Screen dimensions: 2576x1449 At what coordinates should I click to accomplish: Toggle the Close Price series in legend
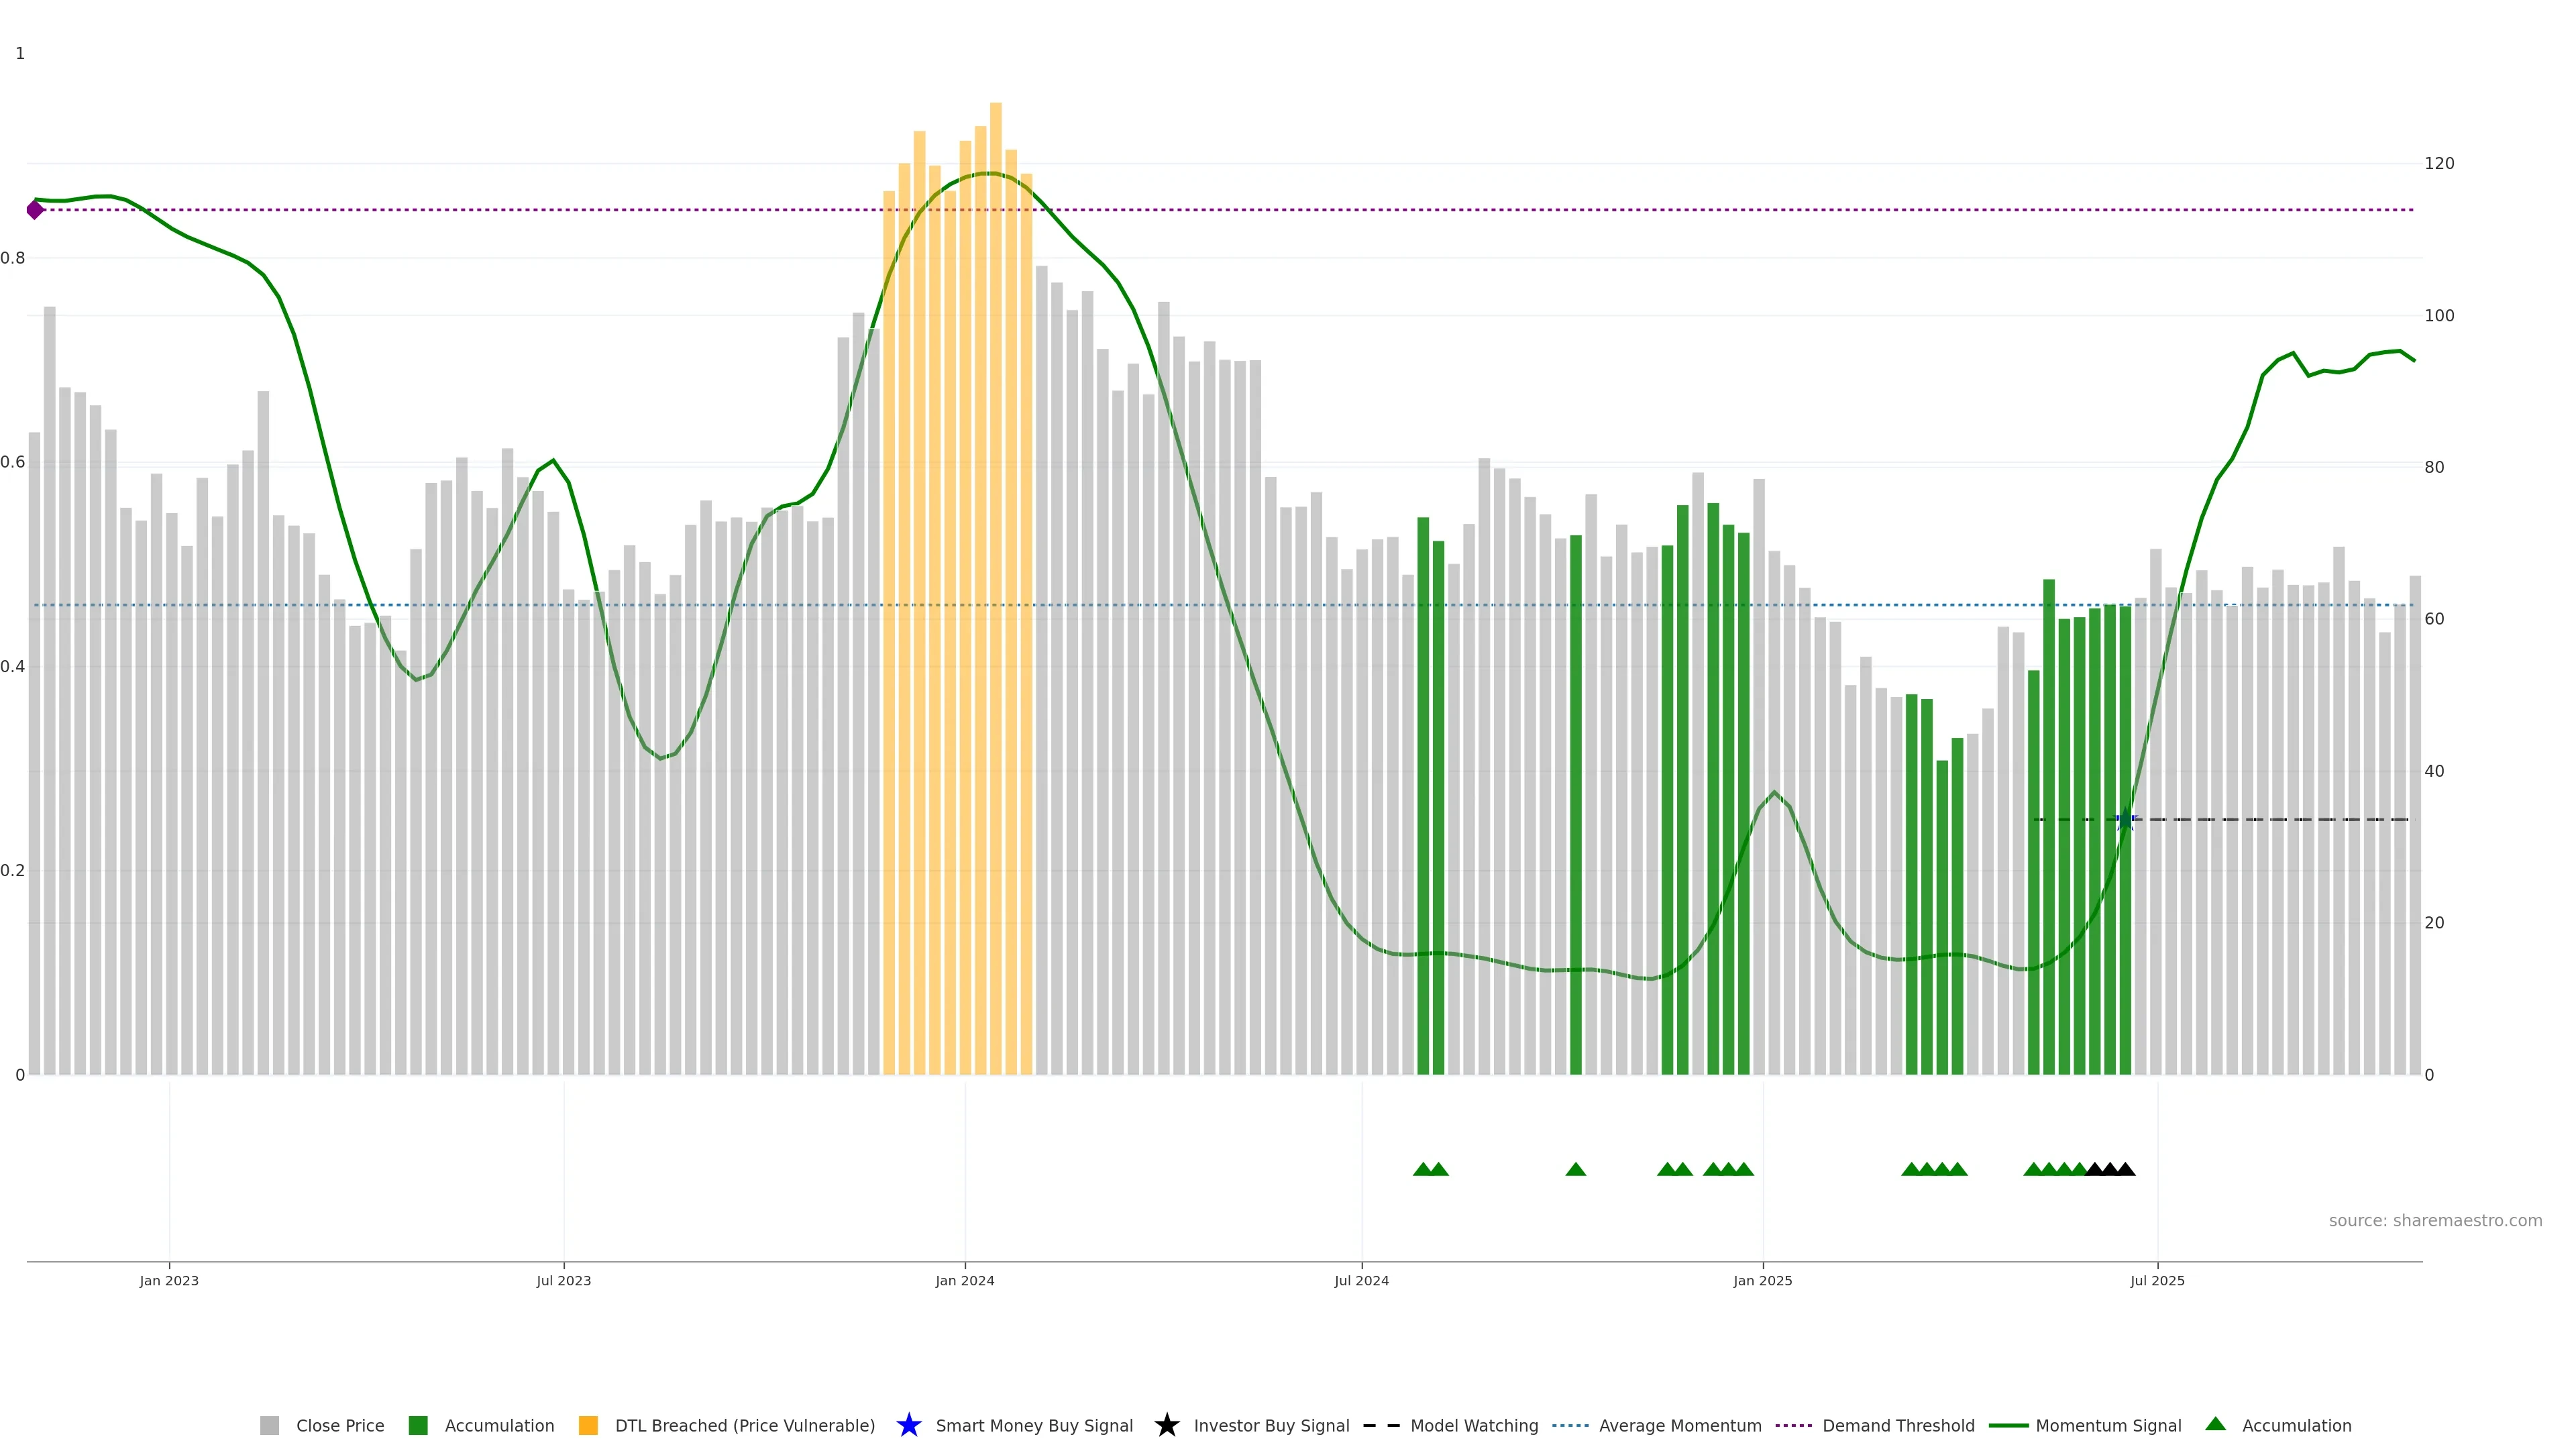pos(339,1425)
